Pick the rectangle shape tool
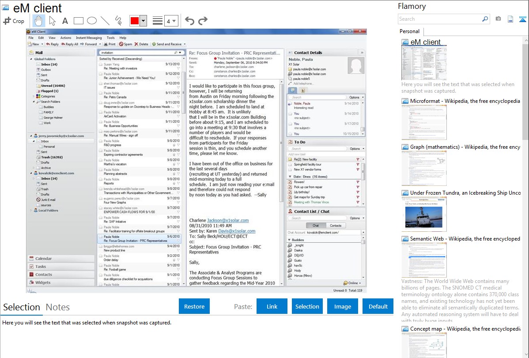 [x=79, y=21]
